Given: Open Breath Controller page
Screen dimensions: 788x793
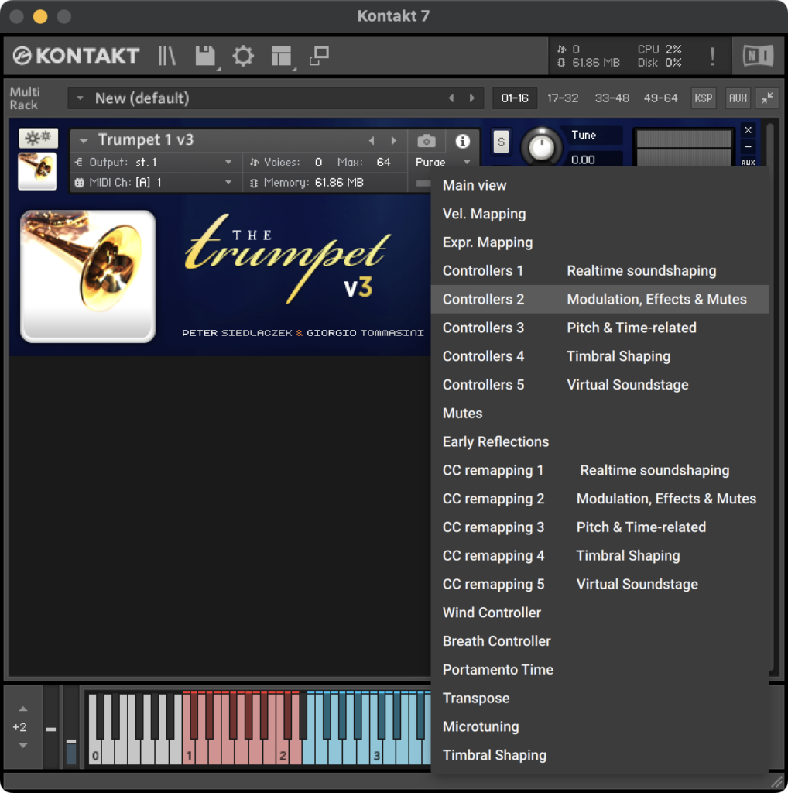Looking at the screenshot, I should pyautogui.click(x=600, y=641).
